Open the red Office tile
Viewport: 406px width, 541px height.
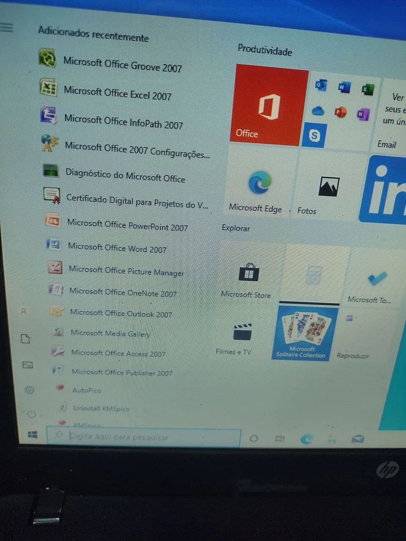[x=268, y=105]
